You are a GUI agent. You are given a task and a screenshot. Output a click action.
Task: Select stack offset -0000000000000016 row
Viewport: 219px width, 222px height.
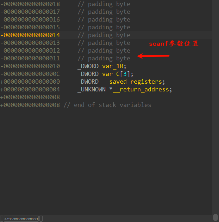click(x=106, y=19)
